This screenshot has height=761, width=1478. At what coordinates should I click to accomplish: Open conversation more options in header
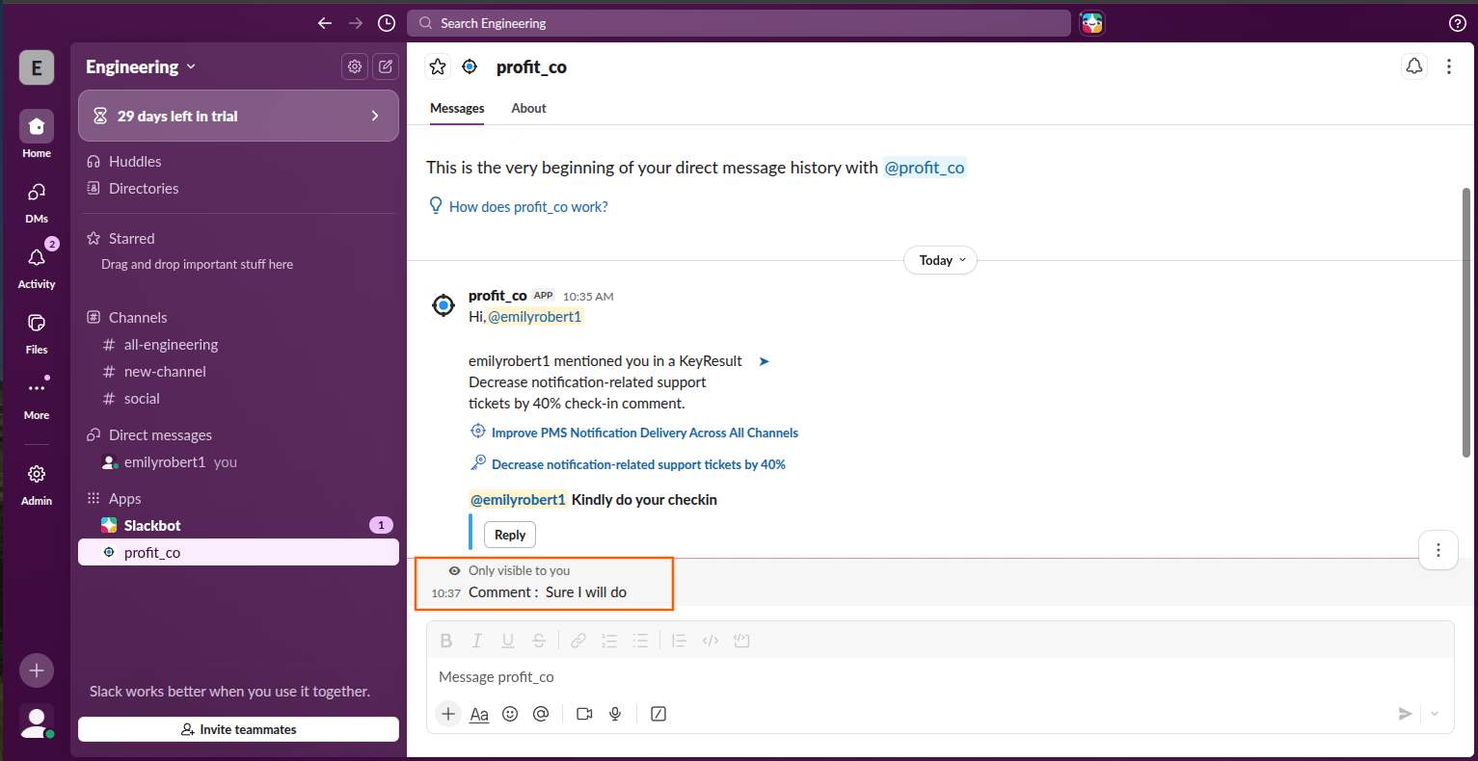tap(1448, 66)
